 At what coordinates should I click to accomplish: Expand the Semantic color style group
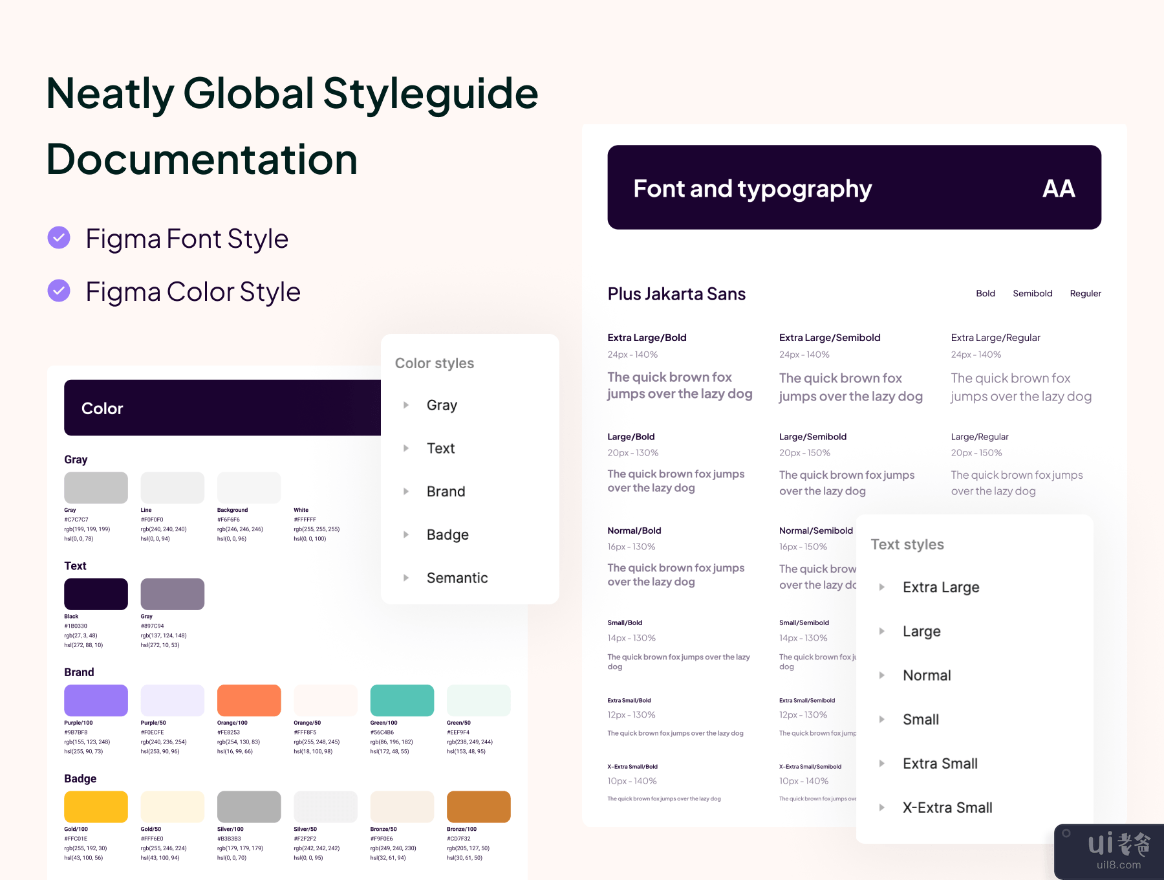406,578
